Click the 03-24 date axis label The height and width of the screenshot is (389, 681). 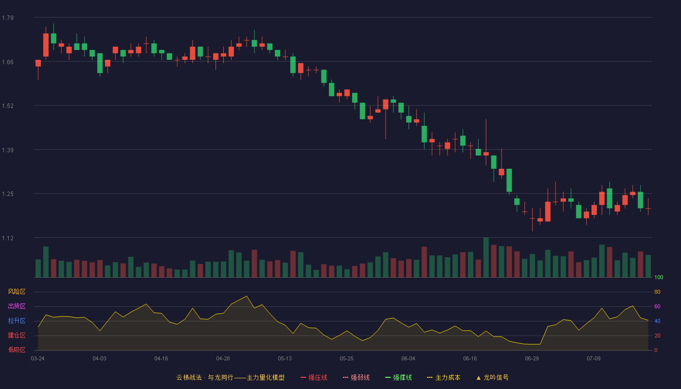37,358
